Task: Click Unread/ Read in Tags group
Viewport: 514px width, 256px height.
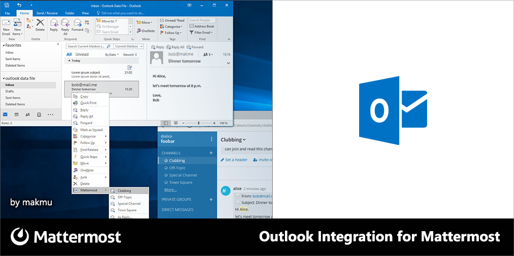Action: point(172,20)
